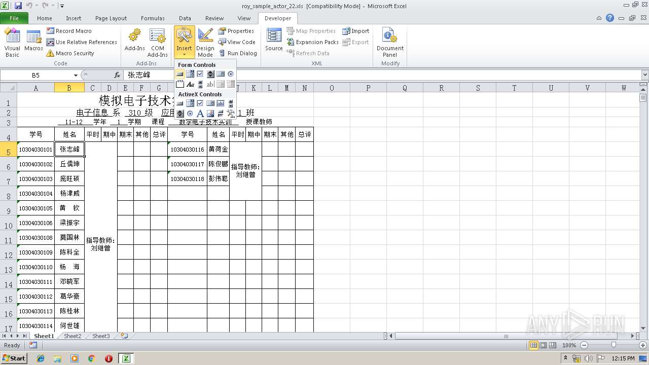The width and height of the screenshot is (649, 365).
Task: Click the Zoom slider handle
Action: 614,345
